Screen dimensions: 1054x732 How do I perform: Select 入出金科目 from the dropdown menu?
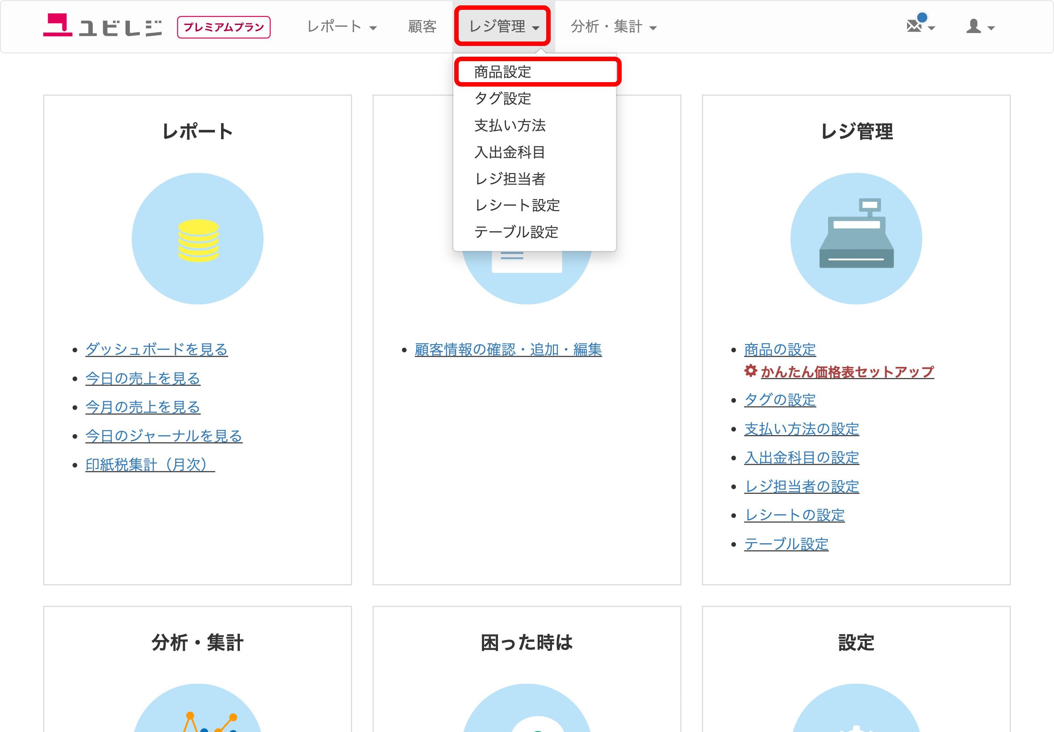(535, 152)
